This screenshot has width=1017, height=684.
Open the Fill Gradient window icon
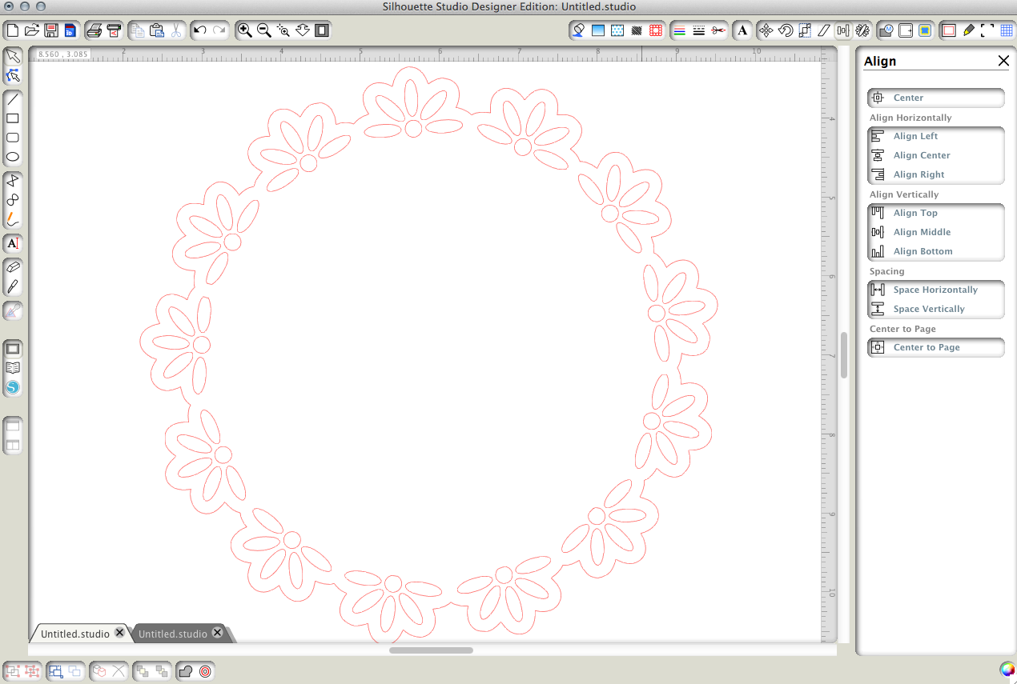pyautogui.click(x=598, y=30)
